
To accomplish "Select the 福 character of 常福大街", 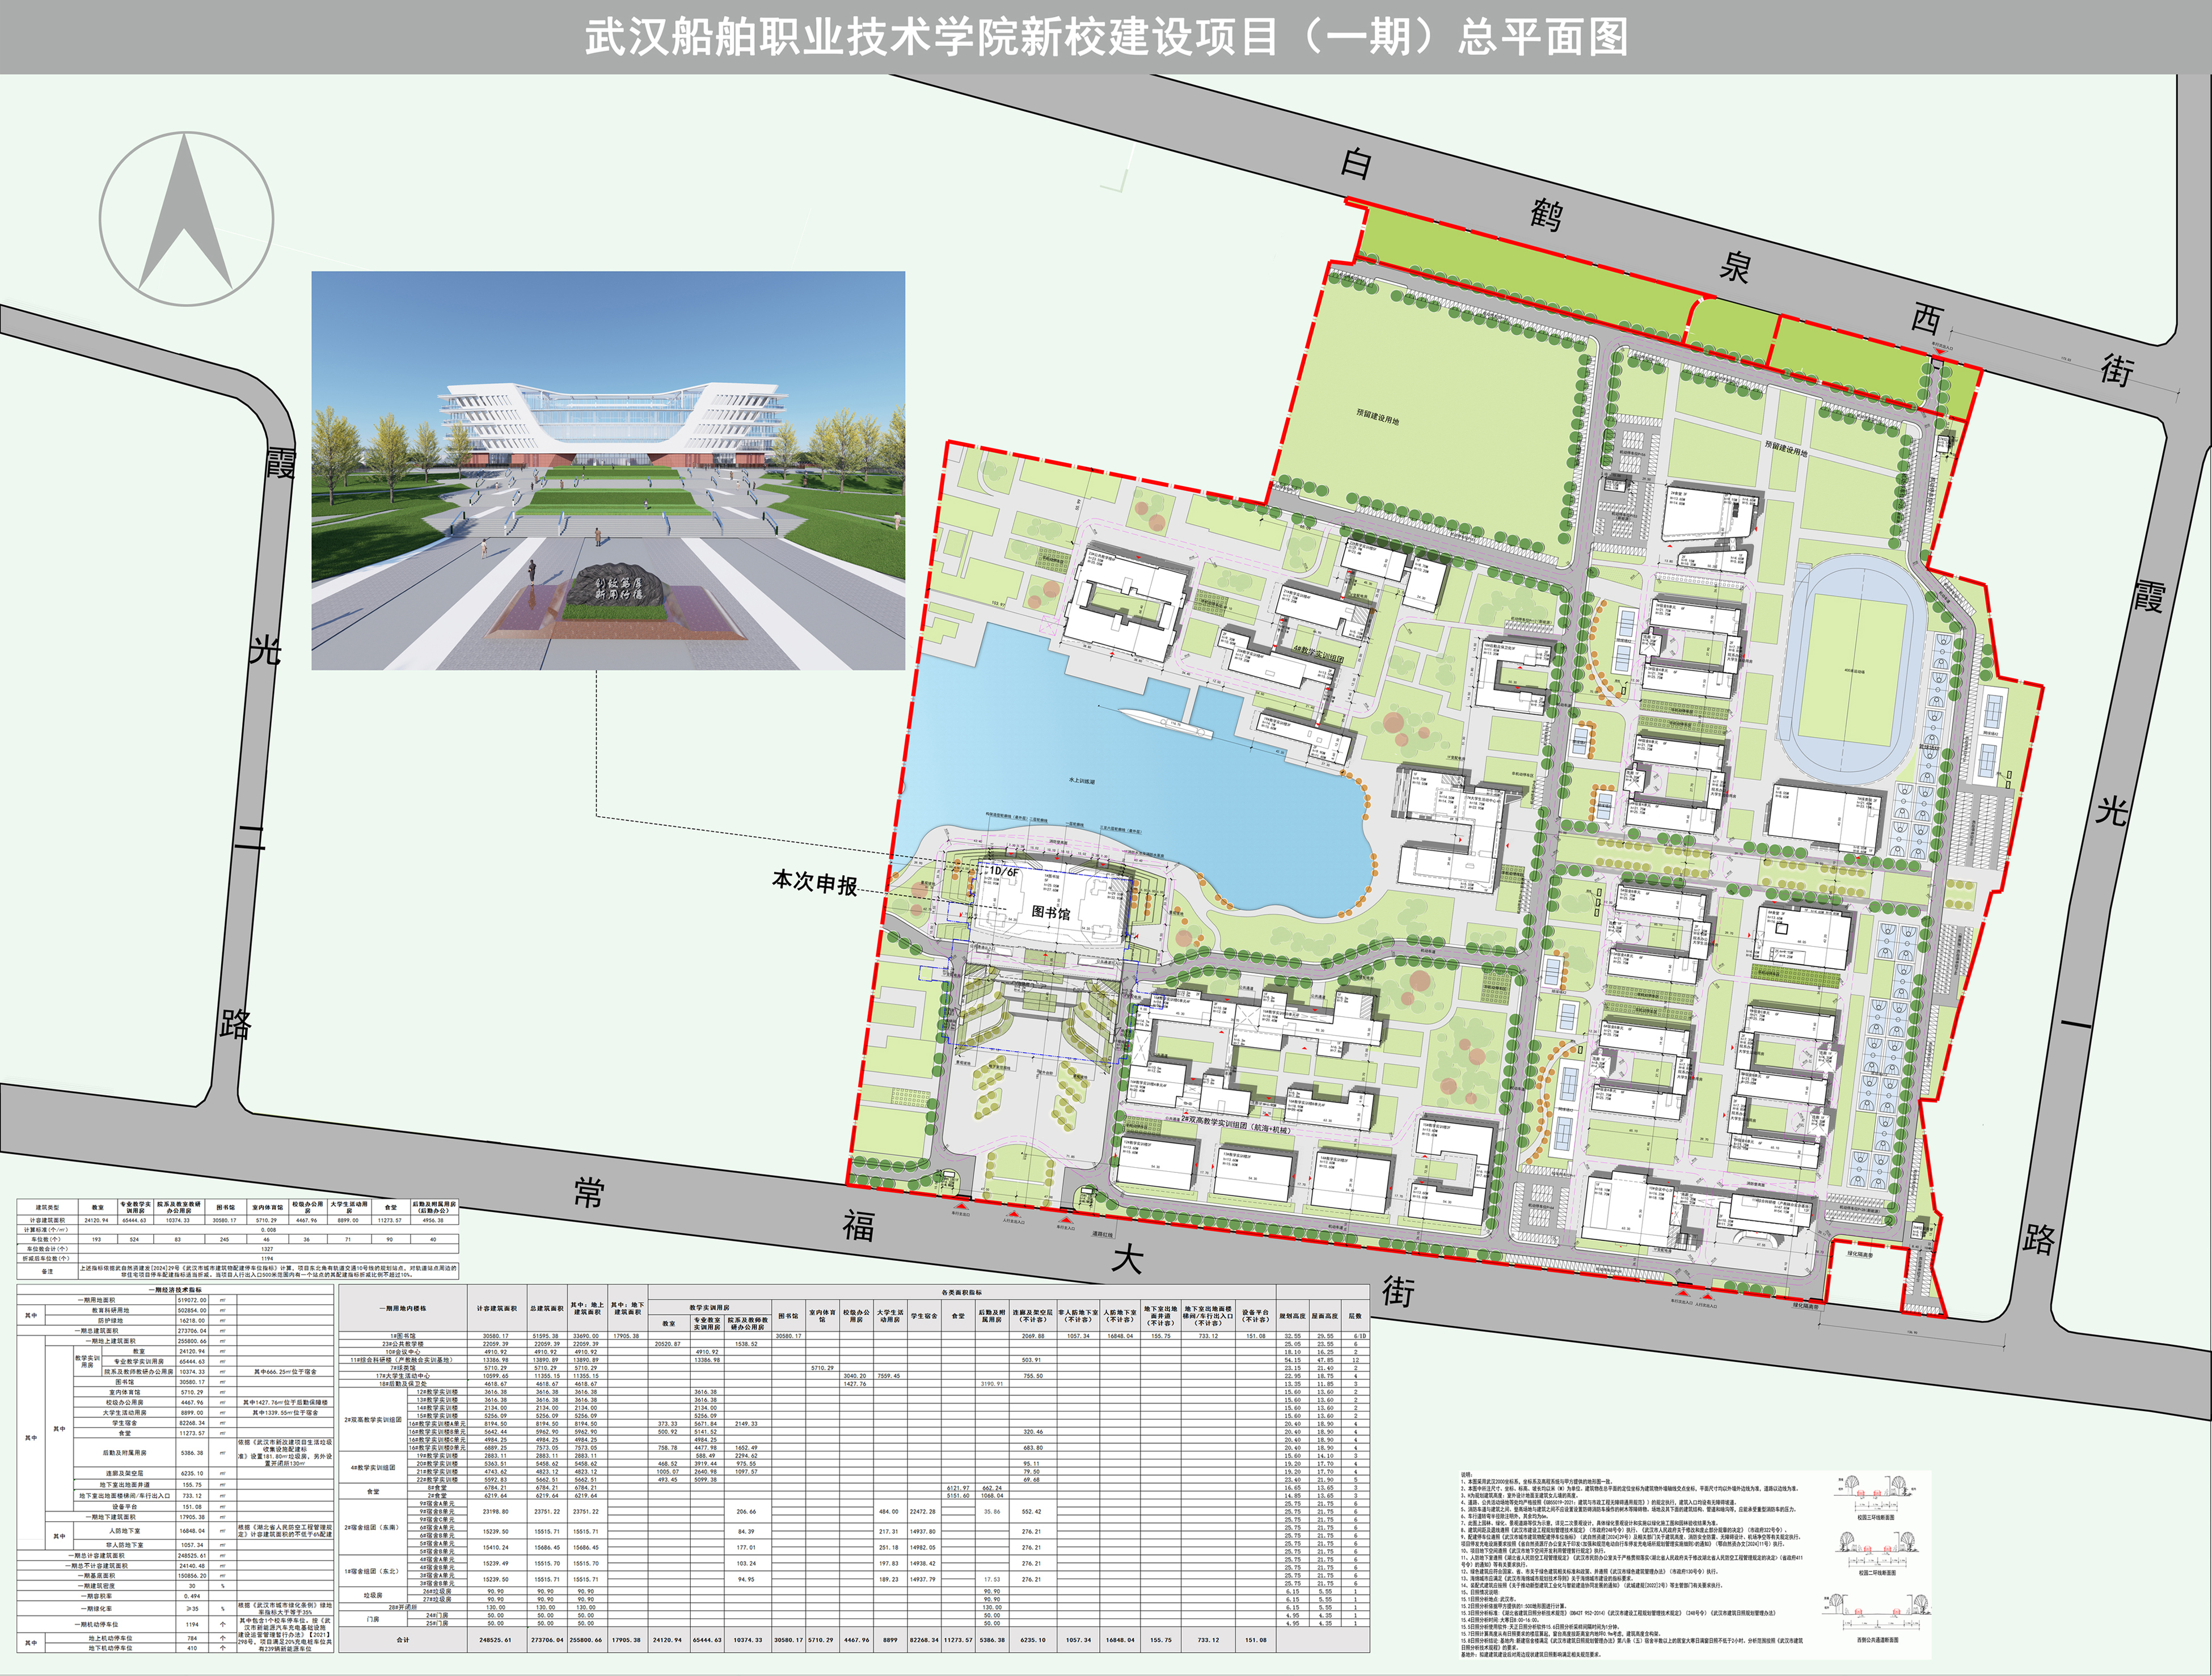I will point(858,1225).
